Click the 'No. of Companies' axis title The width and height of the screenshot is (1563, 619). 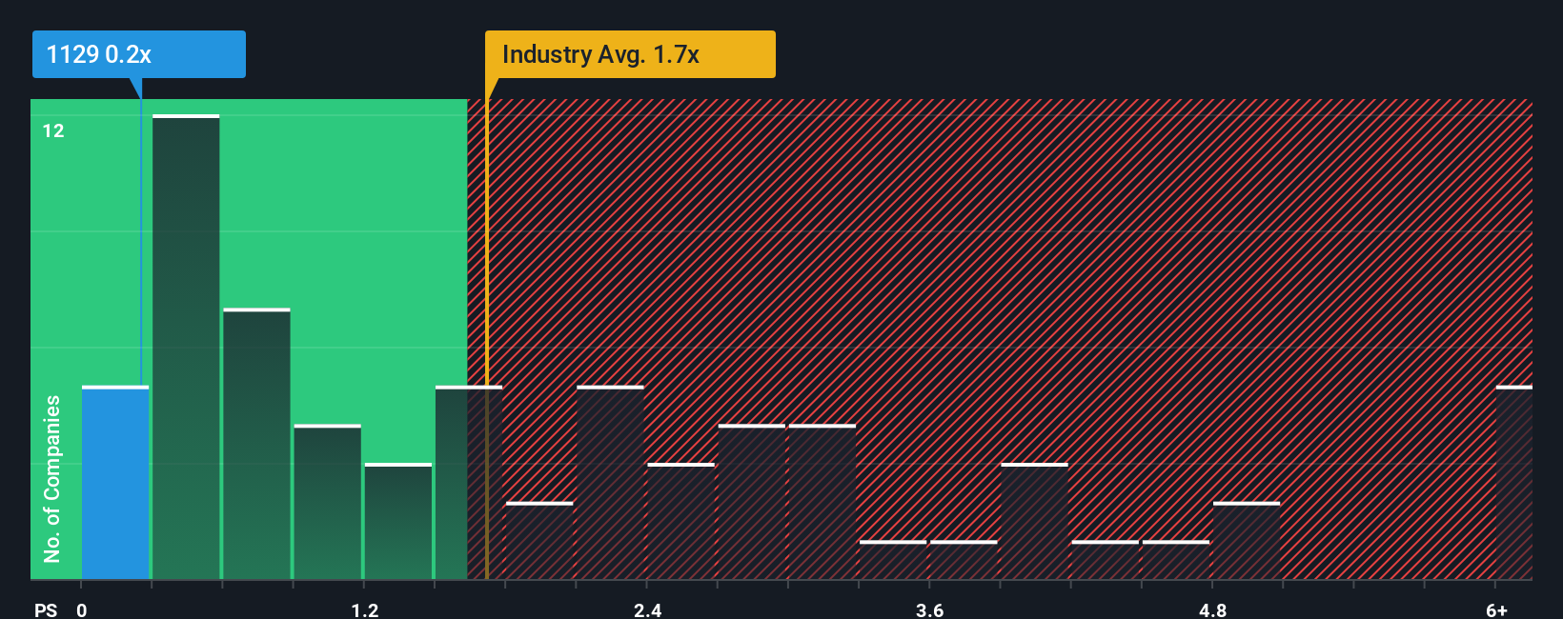(x=52, y=479)
